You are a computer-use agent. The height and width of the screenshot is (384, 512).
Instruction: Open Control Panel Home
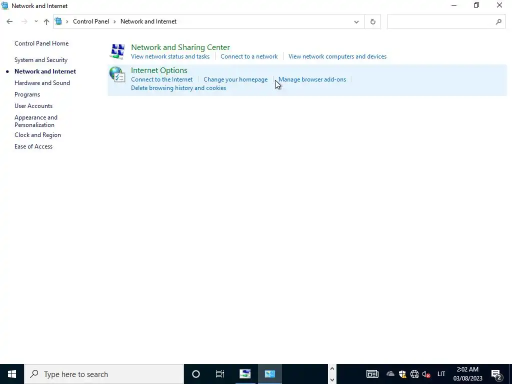tap(41, 43)
